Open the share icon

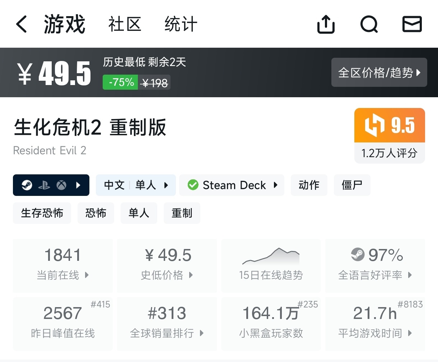point(326,25)
